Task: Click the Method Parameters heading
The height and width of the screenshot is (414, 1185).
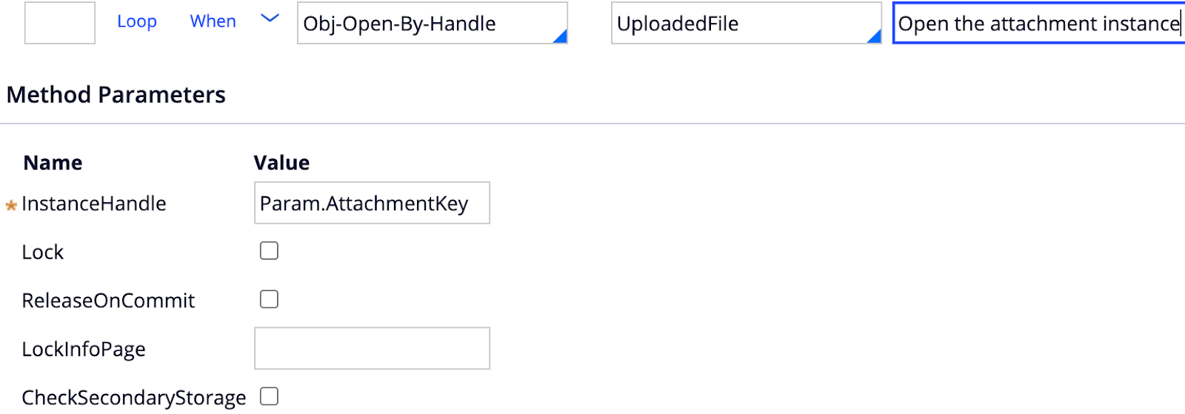Action: (x=116, y=95)
